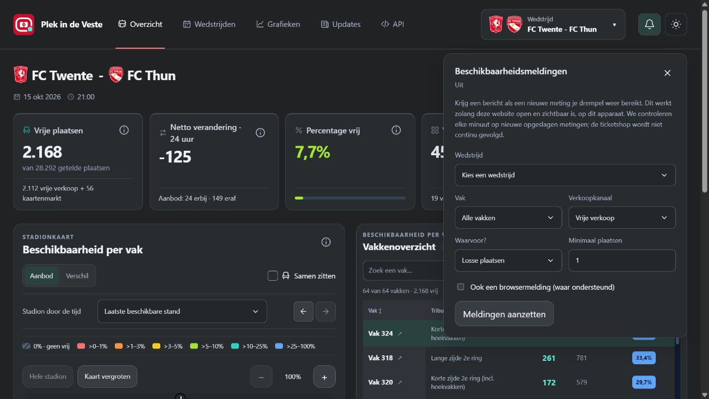Click FC Thun crest in page heading
The image size is (709, 399).
pyautogui.click(x=116, y=75)
